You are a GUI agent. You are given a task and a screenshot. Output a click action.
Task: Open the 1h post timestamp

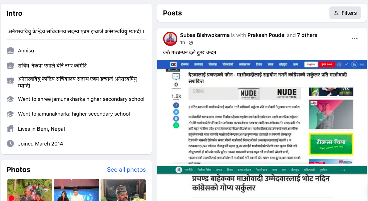(182, 43)
